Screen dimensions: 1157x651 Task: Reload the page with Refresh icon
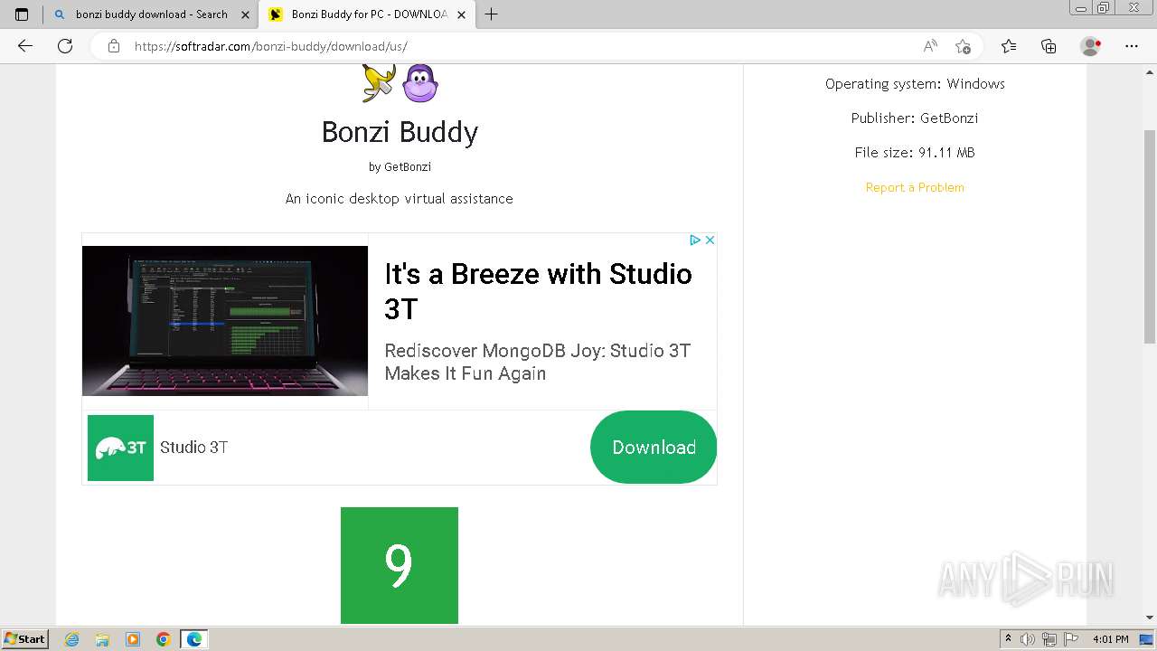pyautogui.click(x=65, y=46)
